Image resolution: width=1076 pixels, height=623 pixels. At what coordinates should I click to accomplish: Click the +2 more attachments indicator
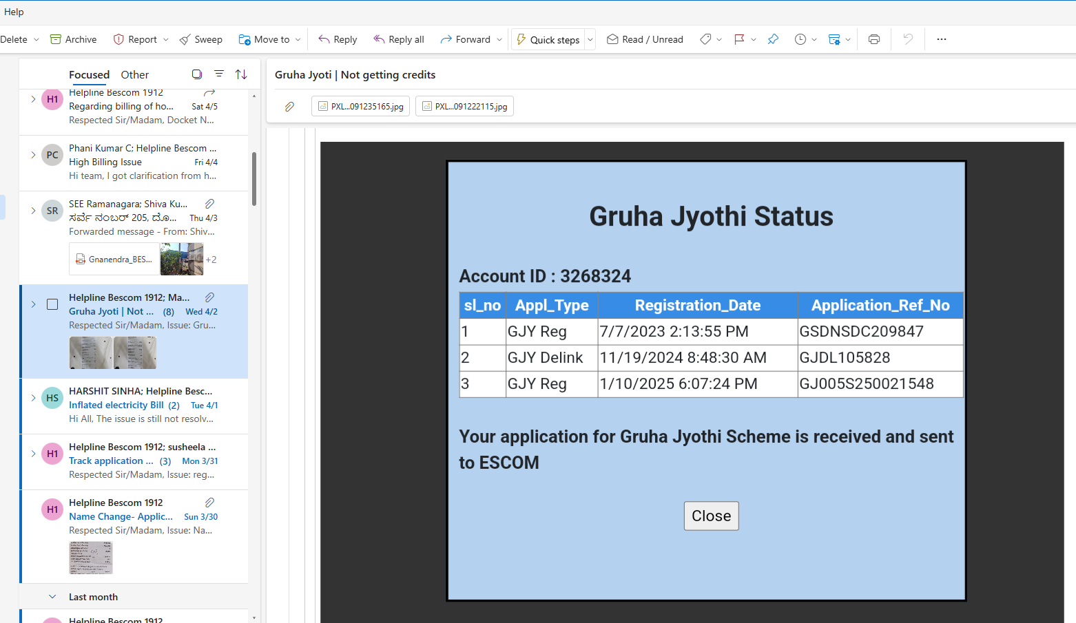tap(211, 260)
